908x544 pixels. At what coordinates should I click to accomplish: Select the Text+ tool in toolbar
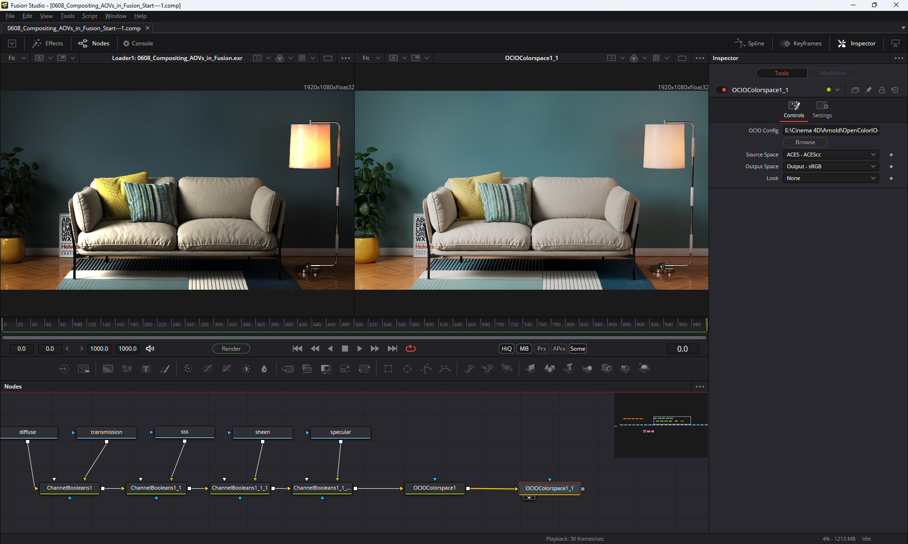click(x=146, y=369)
